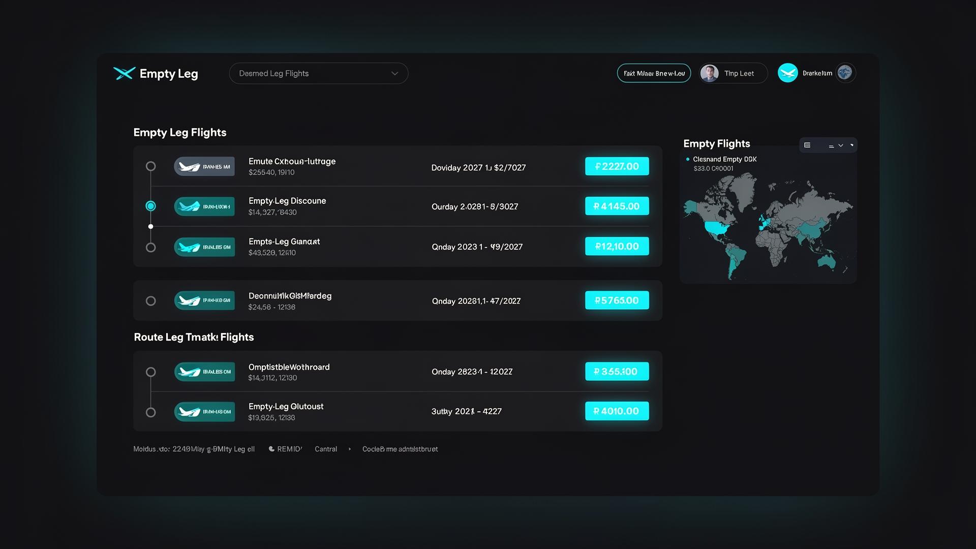The height and width of the screenshot is (549, 976).
Task: Click the cyan Darkelum plane icon
Action: [x=787, y=73]
